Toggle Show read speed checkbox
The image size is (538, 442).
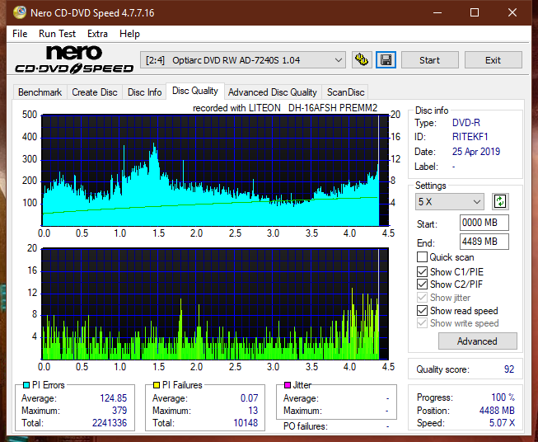pyautogui.click(x=422, y=310)
